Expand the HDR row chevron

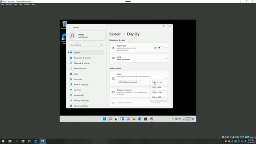click(x=166, y=58)
